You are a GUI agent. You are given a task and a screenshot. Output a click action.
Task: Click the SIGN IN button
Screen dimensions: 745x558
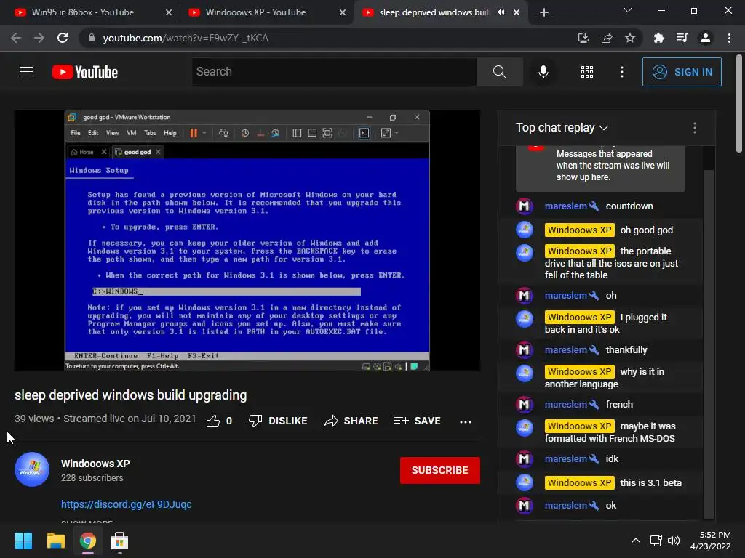tap(682, 72)
